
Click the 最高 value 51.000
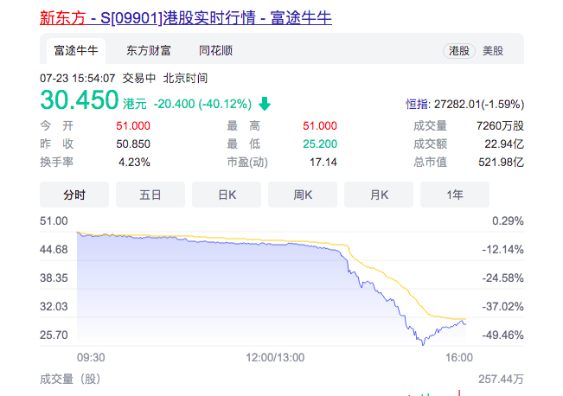pyautogui.click(x=320, y=125)
